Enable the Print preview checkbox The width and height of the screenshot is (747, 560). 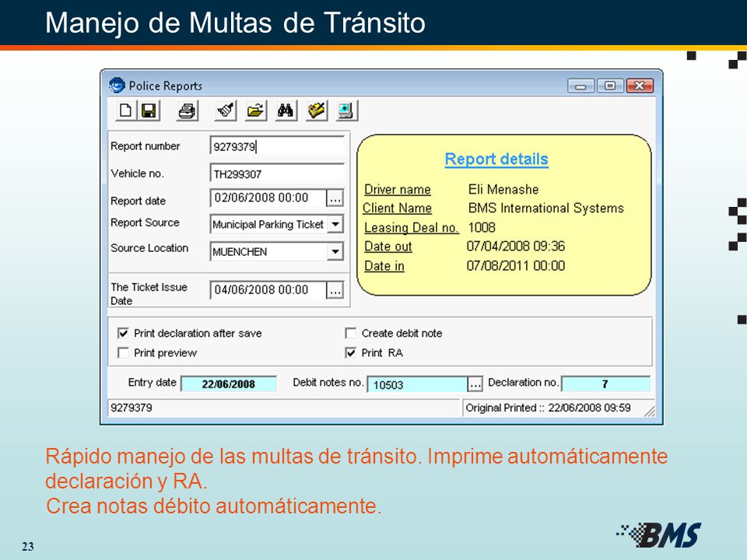point(123,353)
